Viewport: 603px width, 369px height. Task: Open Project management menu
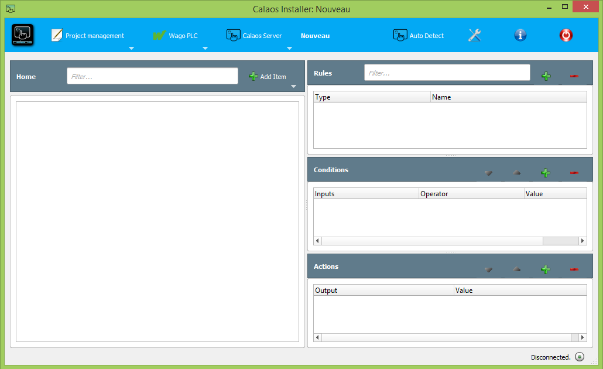[88, 35]
